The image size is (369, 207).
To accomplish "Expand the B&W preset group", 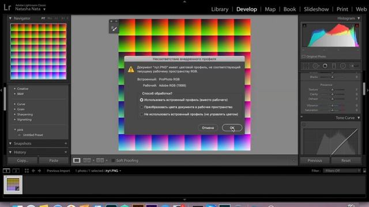I will [x=14, y=94].
